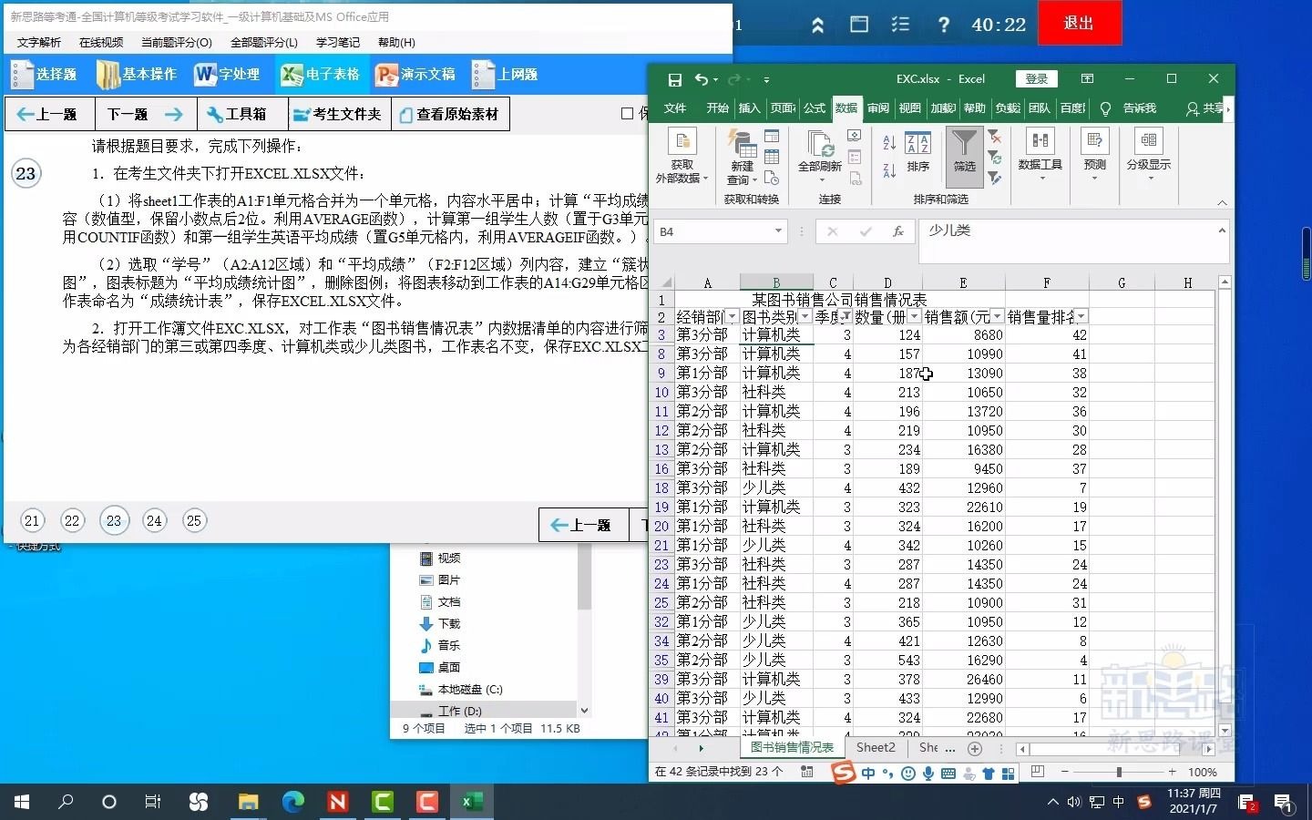Viewport: 1312px width, 820px height.
Task: Adjust the Excel zoom slider at 100%
Action: 1119,773
